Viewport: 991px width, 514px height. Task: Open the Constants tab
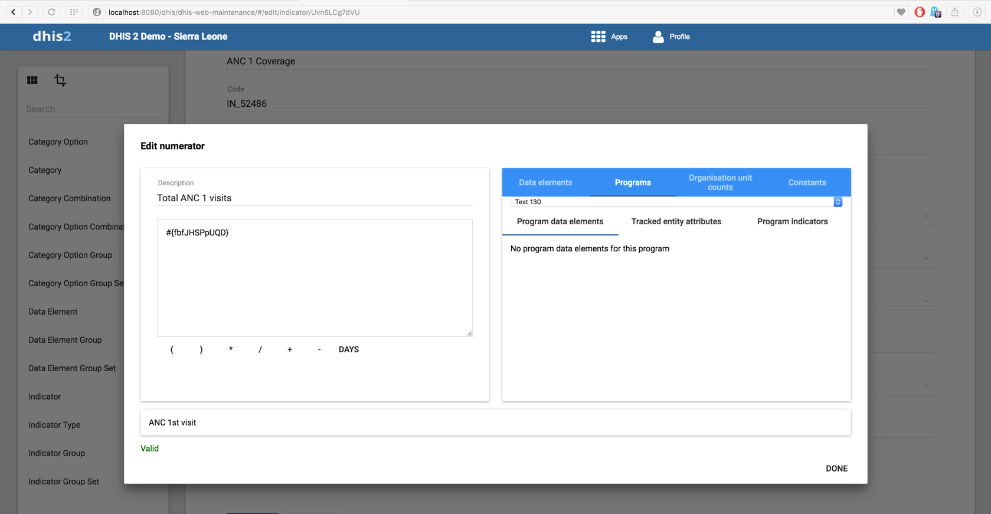[x=807, y=182]
